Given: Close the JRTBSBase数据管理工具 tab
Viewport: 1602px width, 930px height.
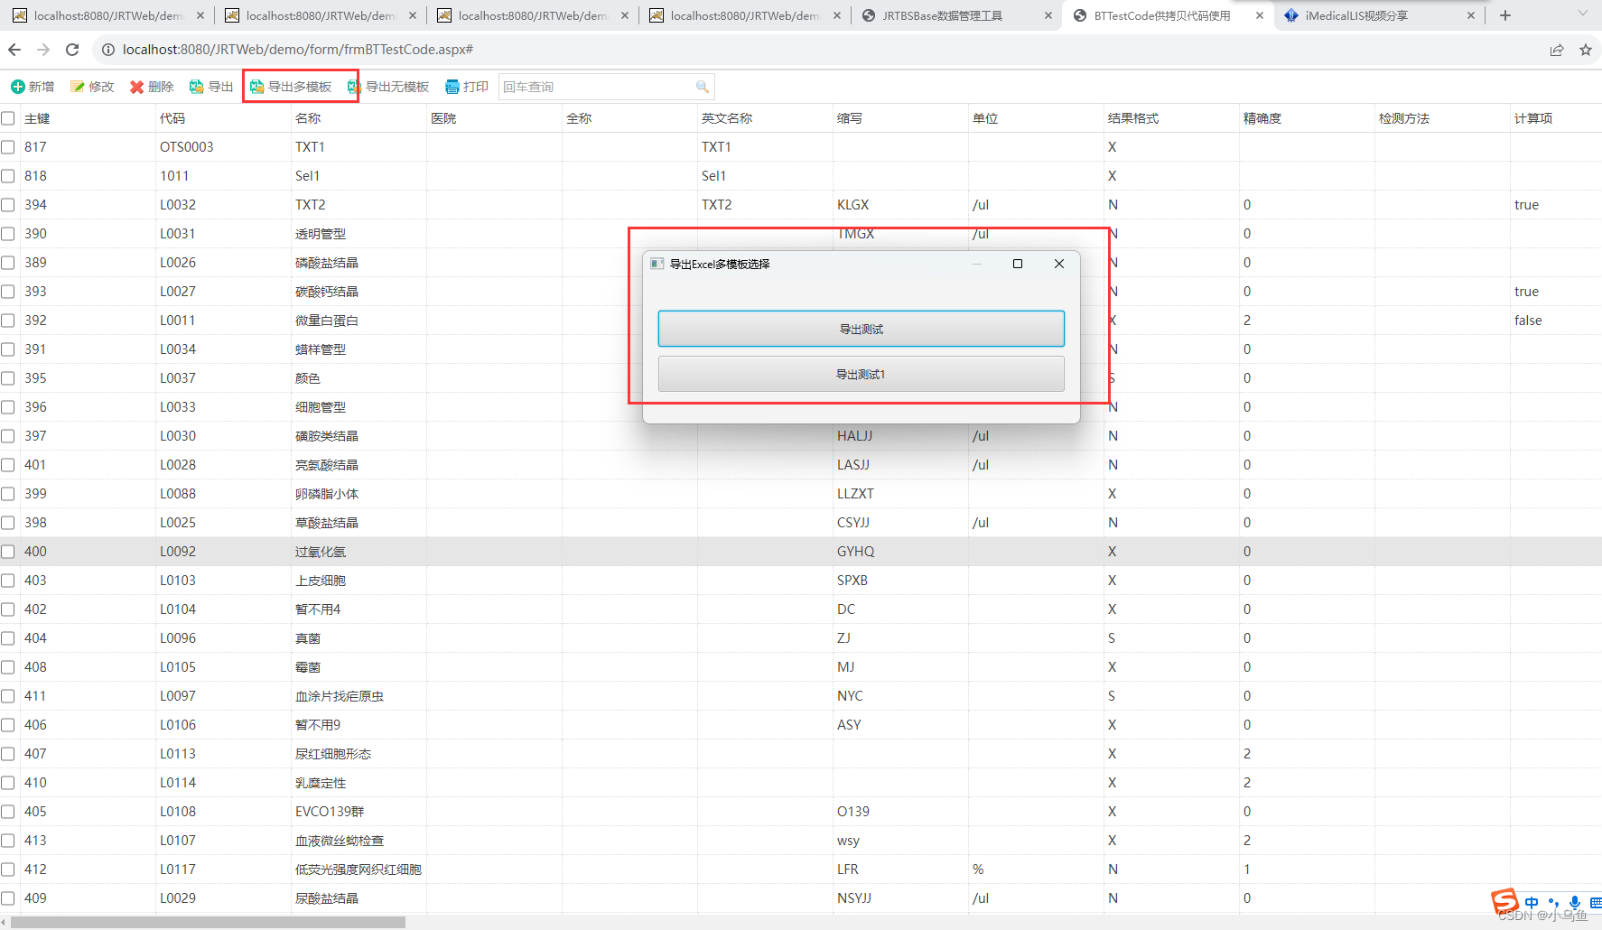Looking at the screenshot, I should pos(1048,15).
